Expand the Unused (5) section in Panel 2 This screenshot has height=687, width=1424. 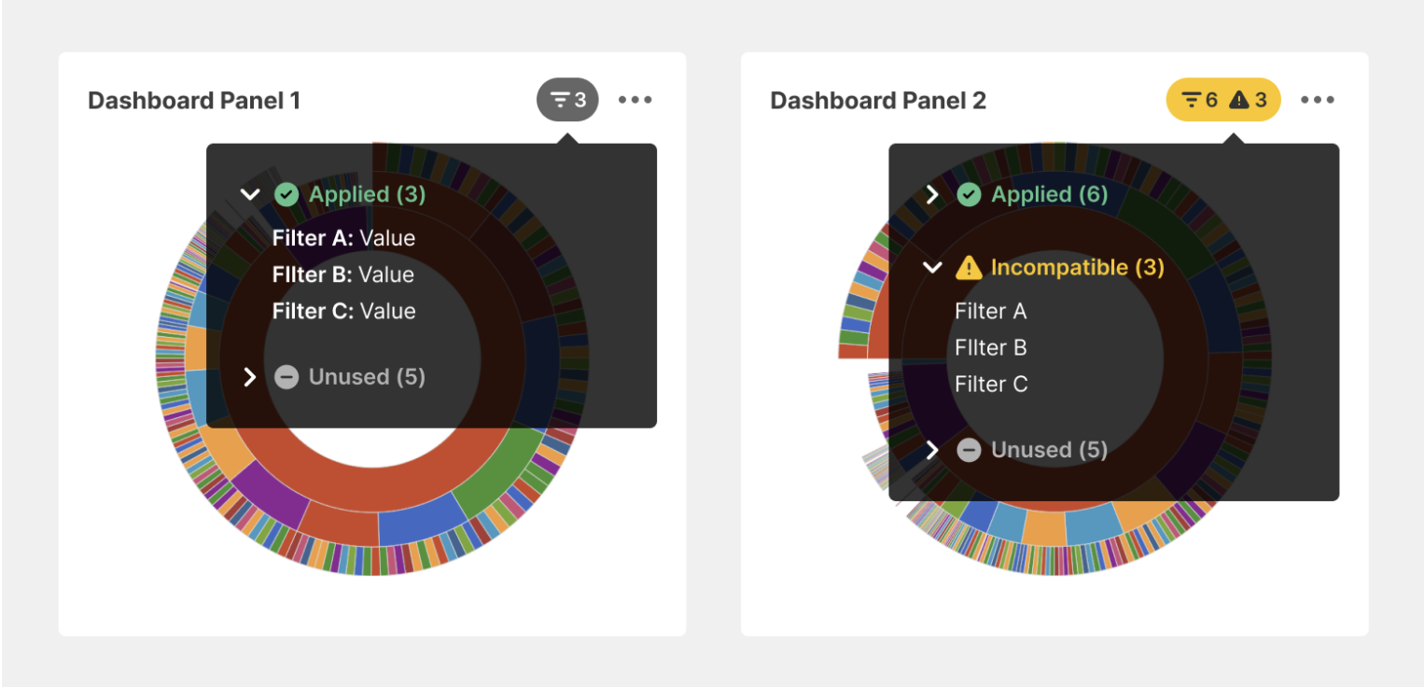coord(931,450)
